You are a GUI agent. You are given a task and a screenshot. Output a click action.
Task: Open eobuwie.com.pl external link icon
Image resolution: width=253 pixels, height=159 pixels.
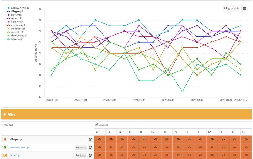90,147
